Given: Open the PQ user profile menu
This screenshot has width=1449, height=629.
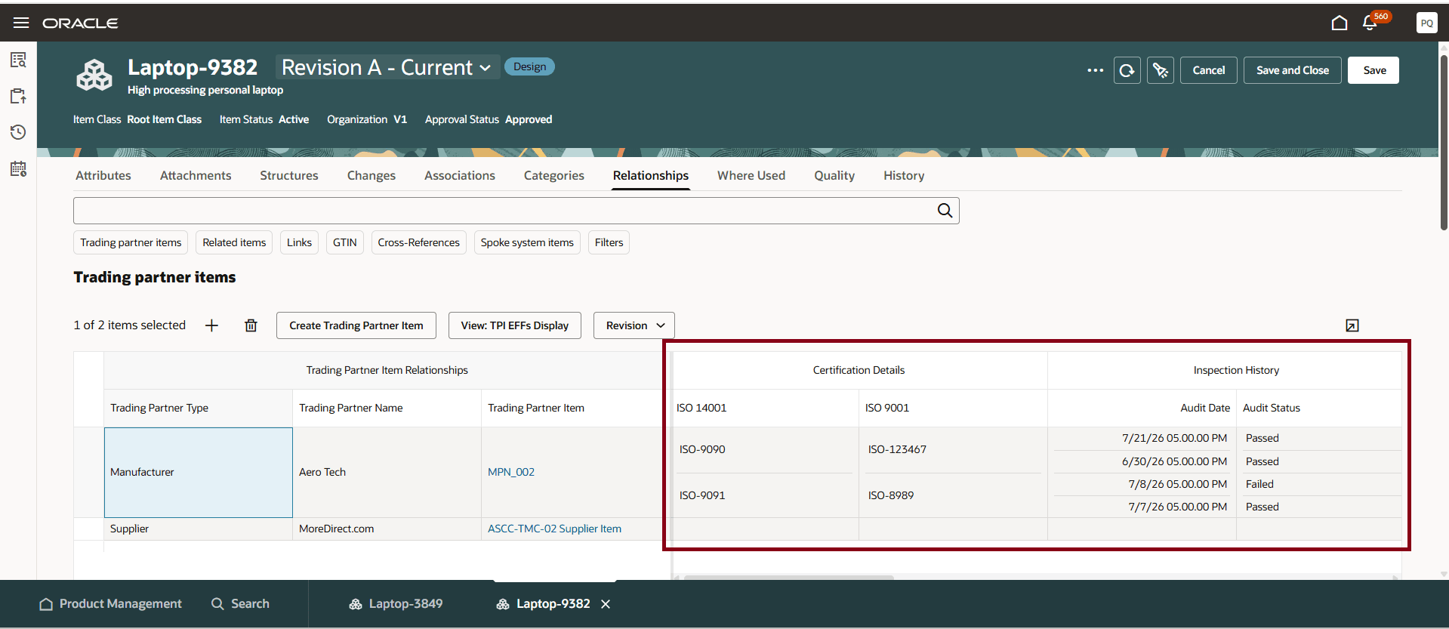Looking at the screenshot, I should click(1426, 23).
